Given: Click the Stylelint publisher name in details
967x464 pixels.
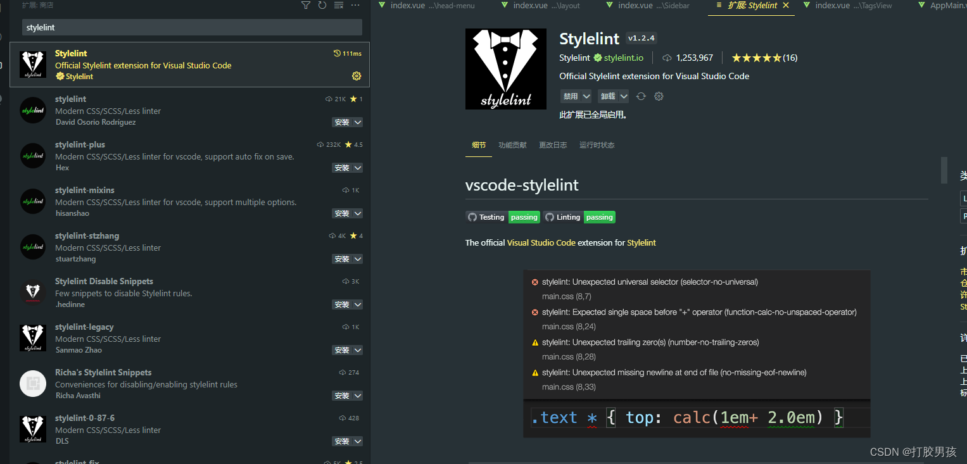Looking at the screenshot, I should tap(574, 58).
